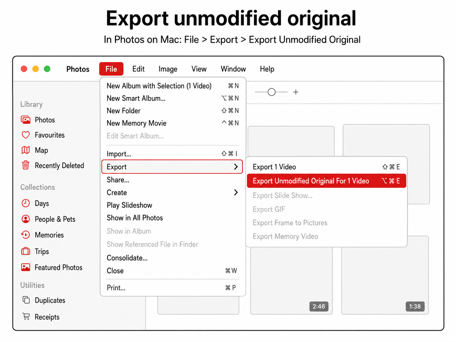Screen dimensions: 456x342
Task: Open the Photos app menu
Action: (78, 69)
